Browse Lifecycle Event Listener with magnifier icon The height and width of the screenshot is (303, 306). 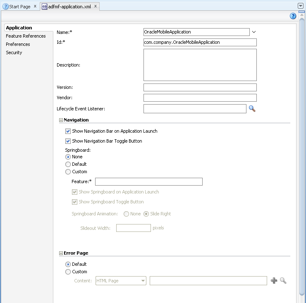click(252, 108)
